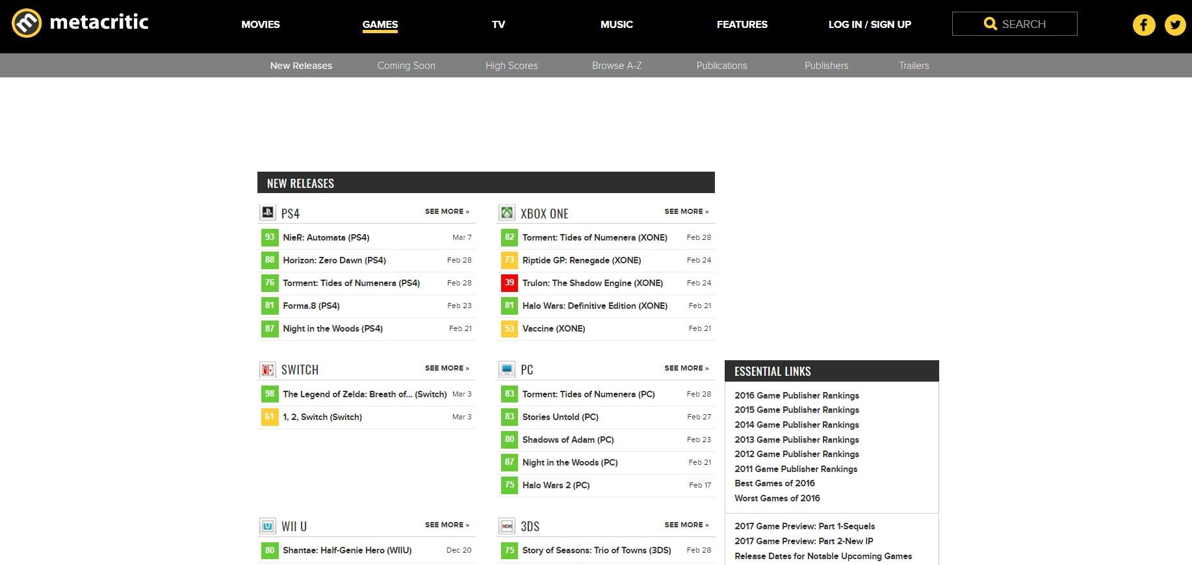Screen dimensions: 1192x565
Task: Open Shantae: Half-Genie Hero (WIIU)
Action: point(347,550)
